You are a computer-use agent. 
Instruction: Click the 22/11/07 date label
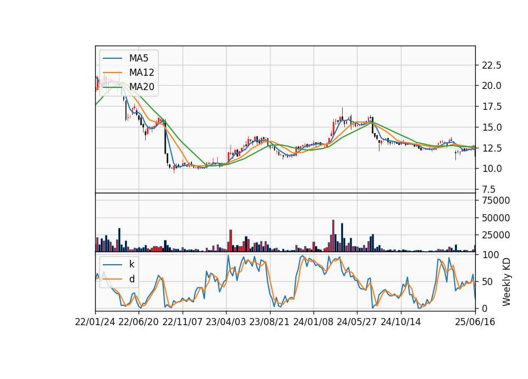click(182, 322)
